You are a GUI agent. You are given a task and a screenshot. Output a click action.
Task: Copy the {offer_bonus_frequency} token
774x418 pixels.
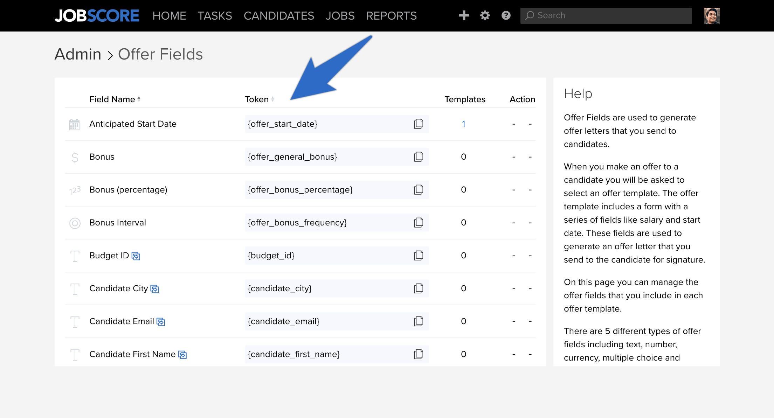419,223
